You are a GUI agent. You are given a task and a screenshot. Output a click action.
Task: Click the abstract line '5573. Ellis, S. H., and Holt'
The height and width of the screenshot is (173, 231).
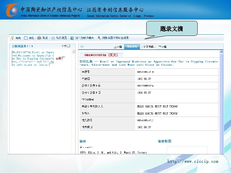click(114, 152)
